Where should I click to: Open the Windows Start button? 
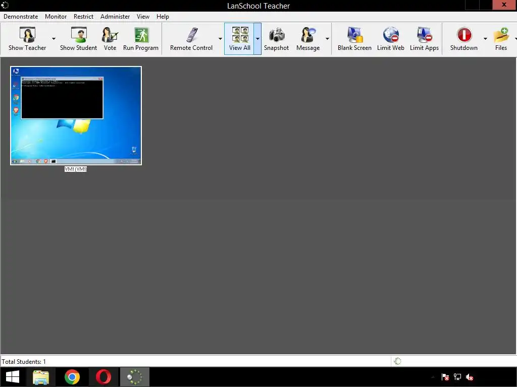click(13, 377)
